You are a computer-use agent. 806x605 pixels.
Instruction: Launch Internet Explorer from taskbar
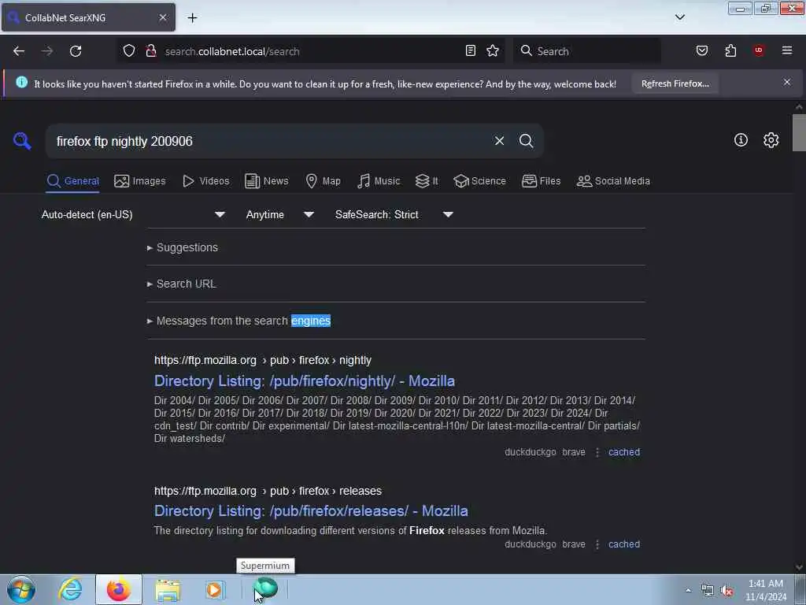tap(70, 589)
